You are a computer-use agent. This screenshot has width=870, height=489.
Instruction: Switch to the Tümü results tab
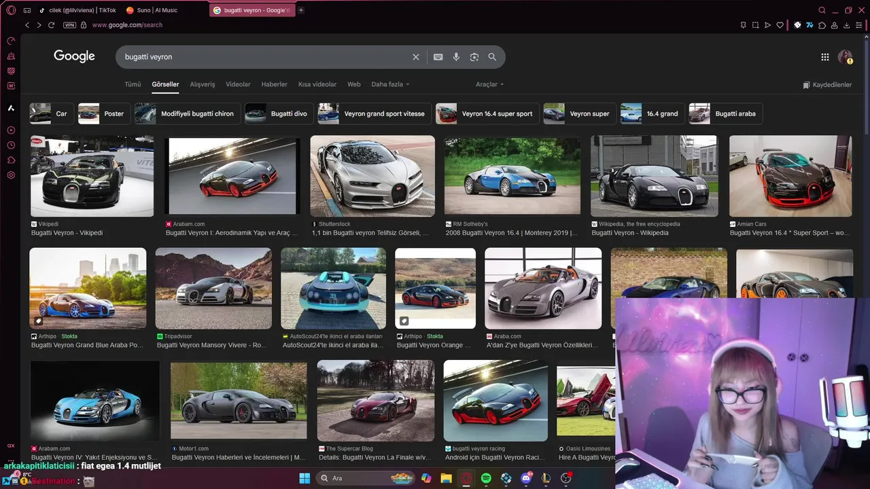[x=133, y=84]
